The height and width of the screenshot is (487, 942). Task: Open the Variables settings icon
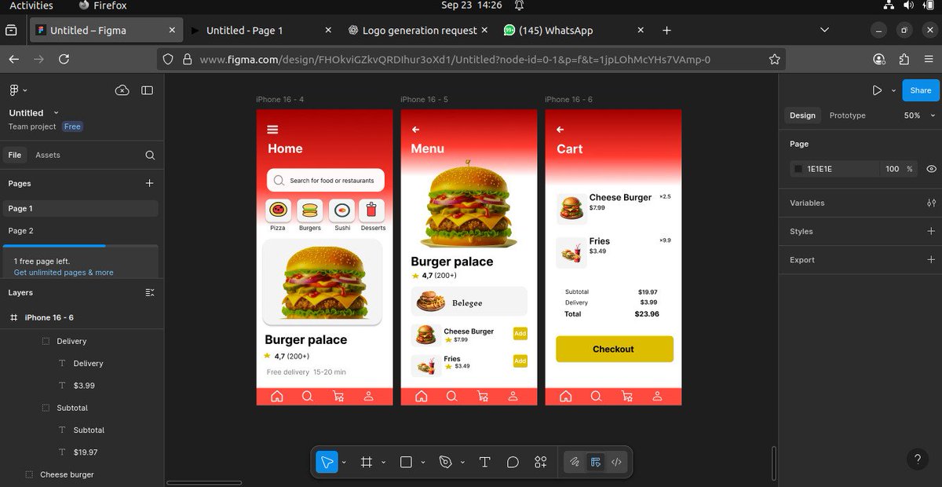[x=931, y=203]
